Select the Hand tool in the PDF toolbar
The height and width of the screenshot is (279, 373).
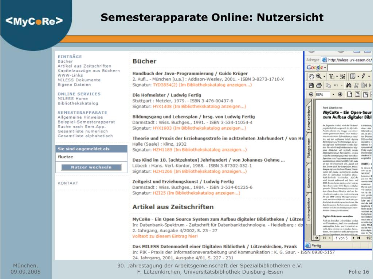tap(311, 76)
